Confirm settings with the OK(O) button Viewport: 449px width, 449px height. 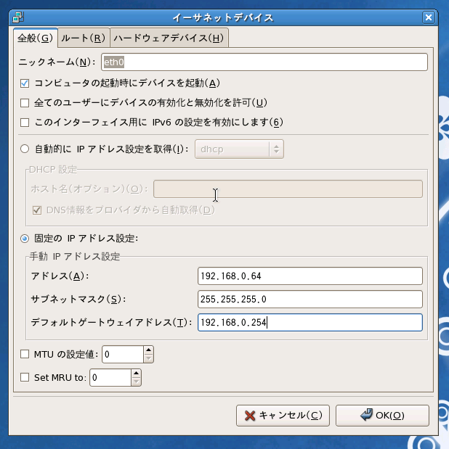382,415
